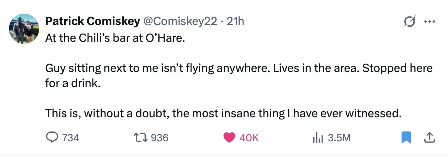
Task: Click the Patrick Comiskey display name
Action: tap(92, 21)
